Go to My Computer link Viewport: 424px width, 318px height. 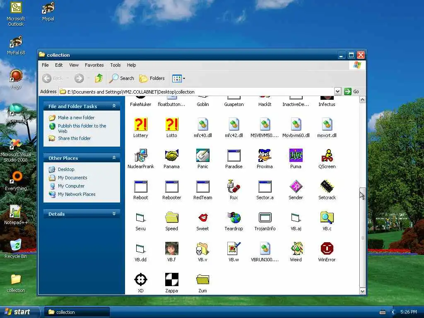click(71, 186)
